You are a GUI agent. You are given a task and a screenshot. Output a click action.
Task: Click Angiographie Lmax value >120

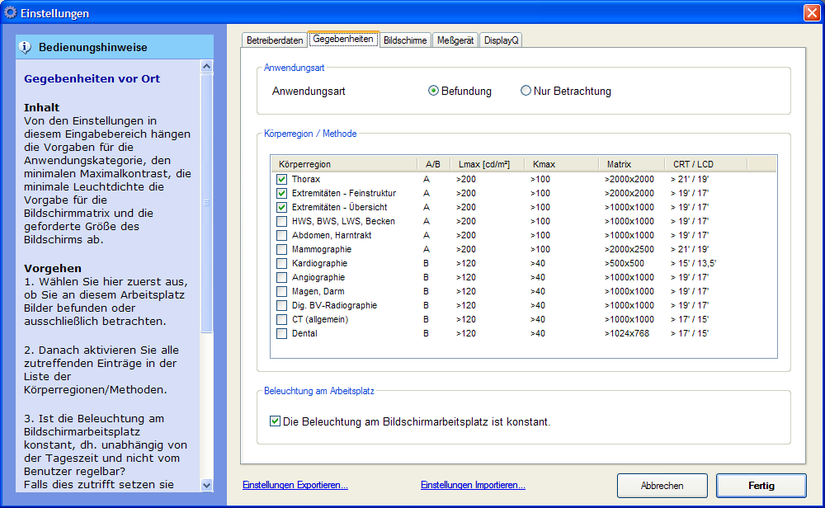tap(465, 278)
